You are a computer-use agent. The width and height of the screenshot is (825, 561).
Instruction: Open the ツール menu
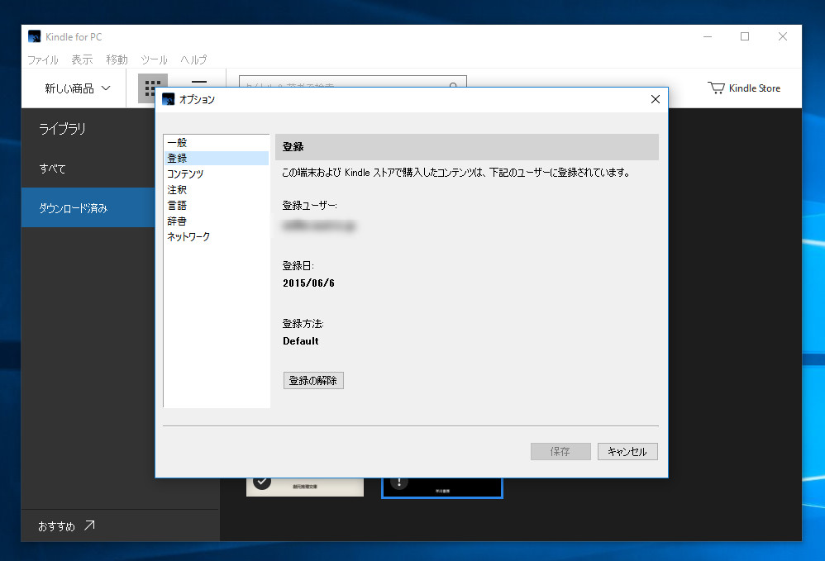pyautogui.click(x=154, y=59)
